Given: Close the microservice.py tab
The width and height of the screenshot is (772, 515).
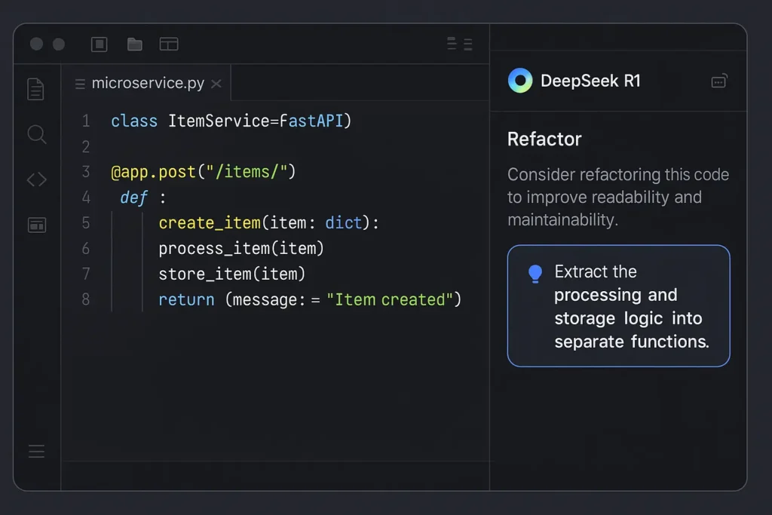Looking at the screenshot, I should point(216,84).
